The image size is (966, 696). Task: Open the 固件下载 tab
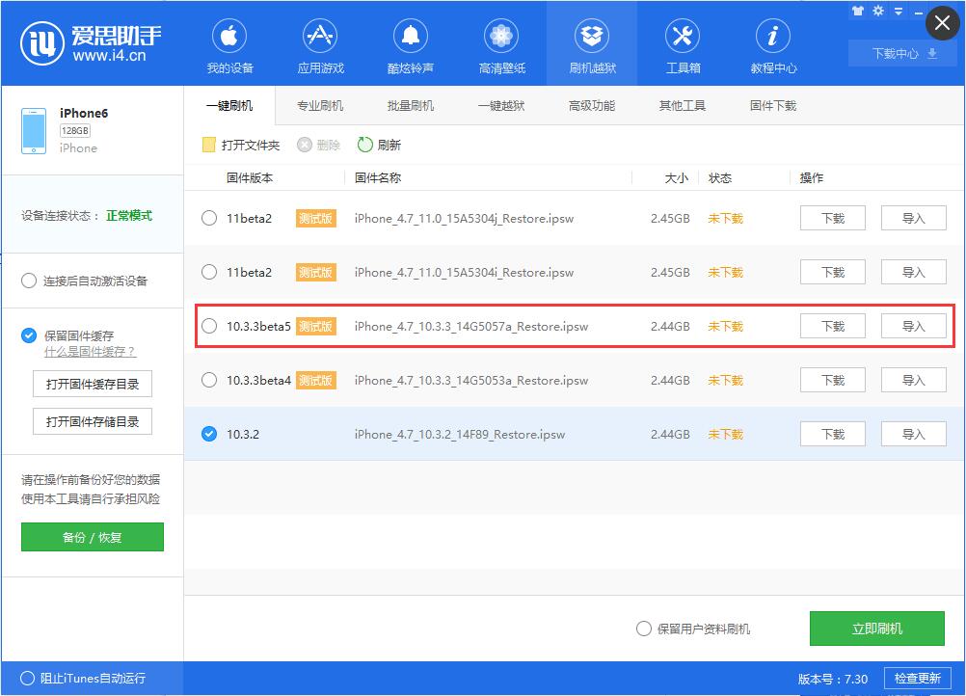coord(771,106)
